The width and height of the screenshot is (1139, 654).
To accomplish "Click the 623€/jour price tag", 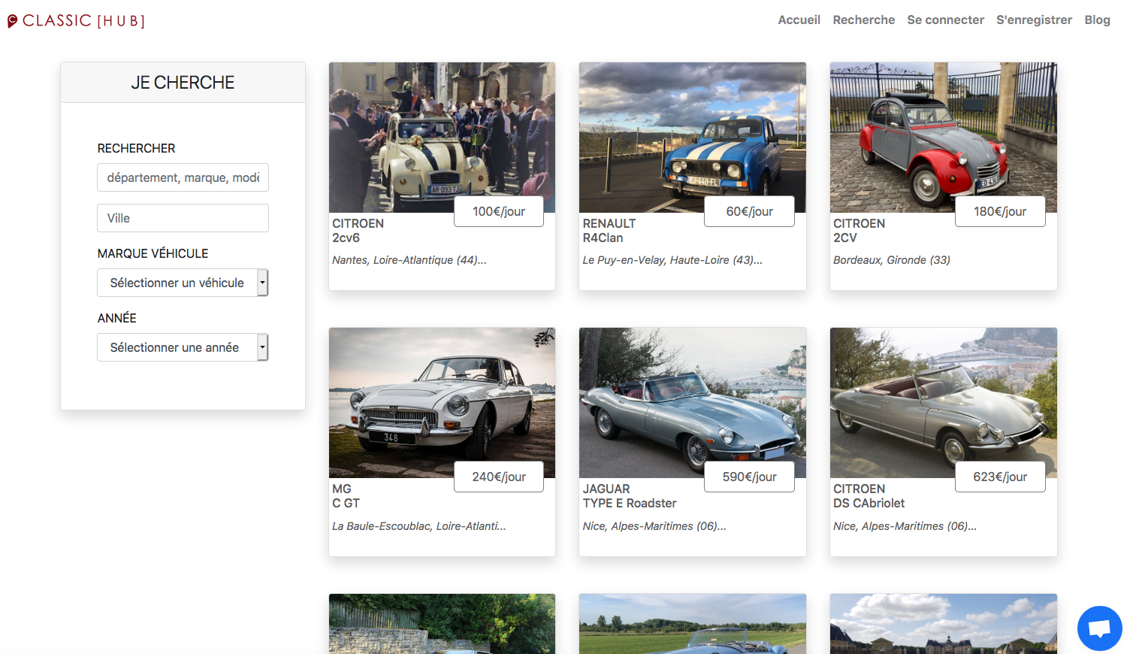I will coord(1000,477).
